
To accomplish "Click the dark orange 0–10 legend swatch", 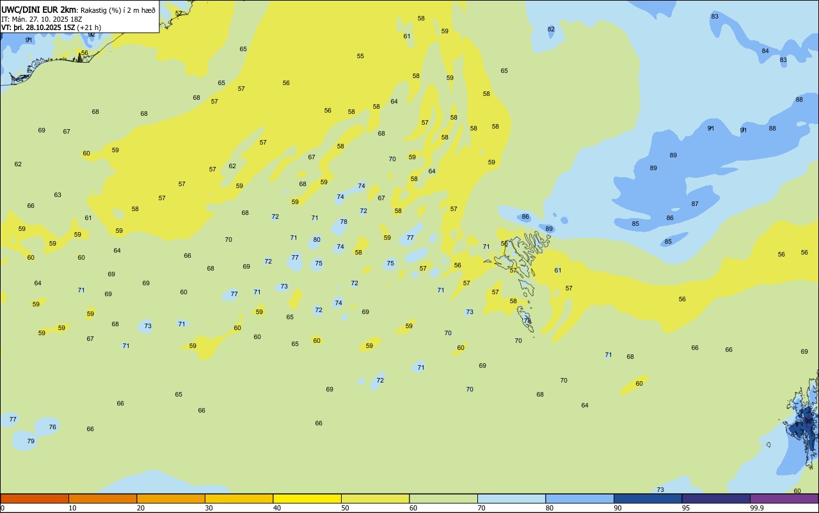I will pos(35,498).
